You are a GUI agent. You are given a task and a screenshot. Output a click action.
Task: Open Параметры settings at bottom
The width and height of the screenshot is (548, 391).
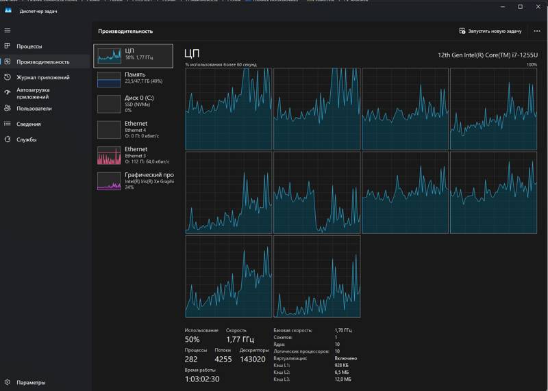(8, 383)
